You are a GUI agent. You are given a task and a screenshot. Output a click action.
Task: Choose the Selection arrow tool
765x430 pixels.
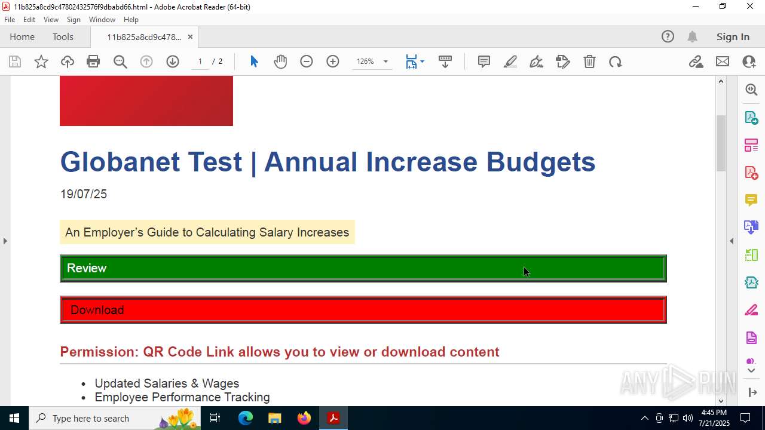click(254, 62)
